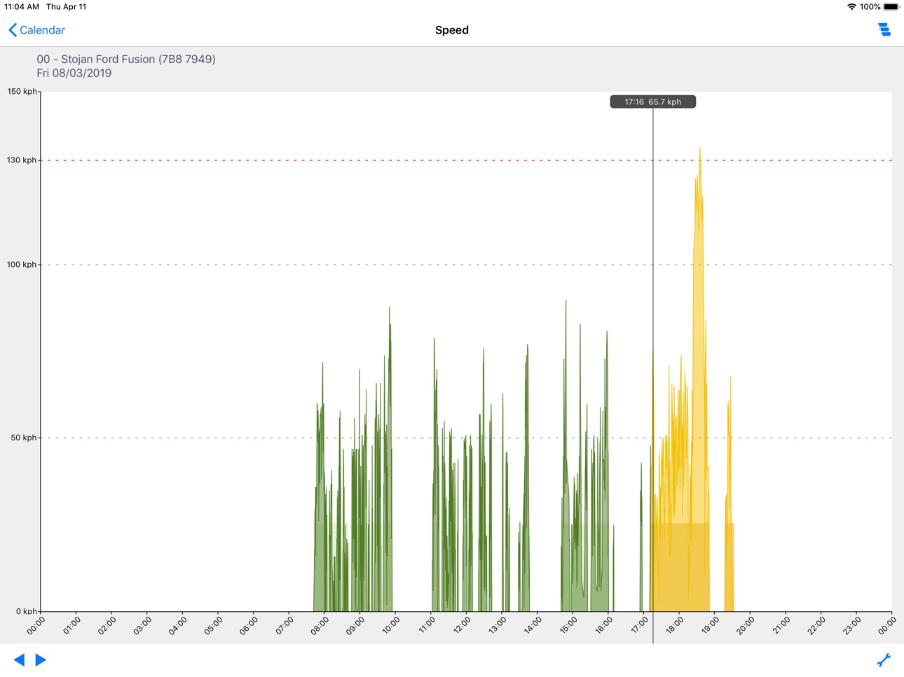Go to previous day arrow
Image resolution: width=904 pixels, height=677 pixels.
(x=19, y=659)
